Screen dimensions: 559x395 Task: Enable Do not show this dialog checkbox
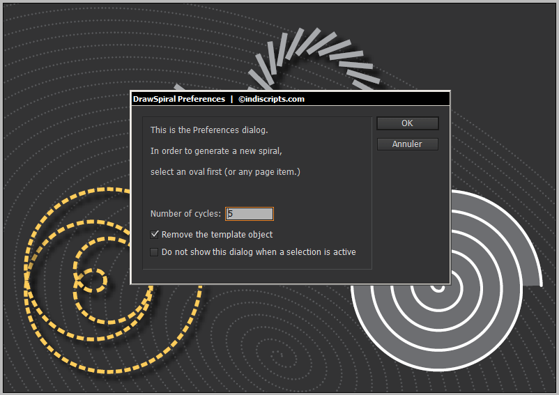point(155,252)
